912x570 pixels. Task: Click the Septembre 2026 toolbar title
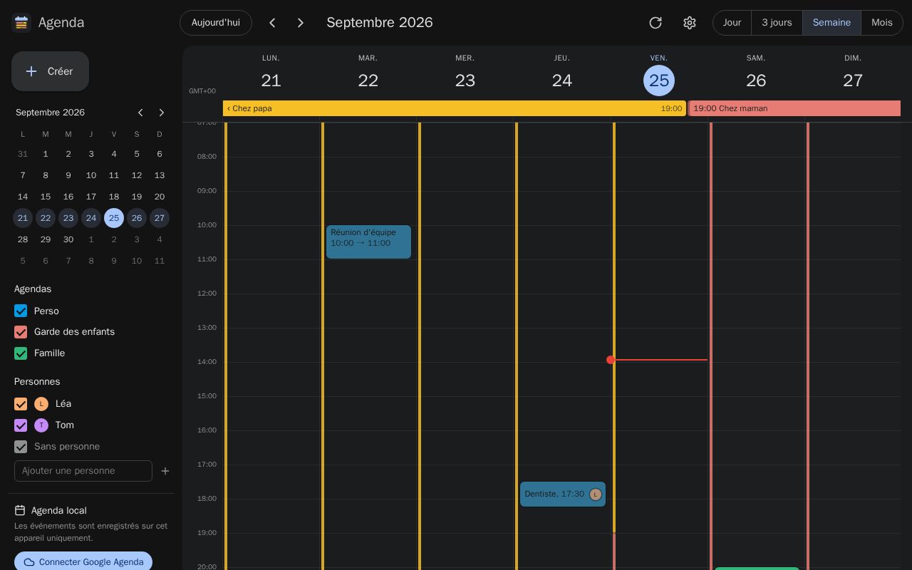(380, 23)
